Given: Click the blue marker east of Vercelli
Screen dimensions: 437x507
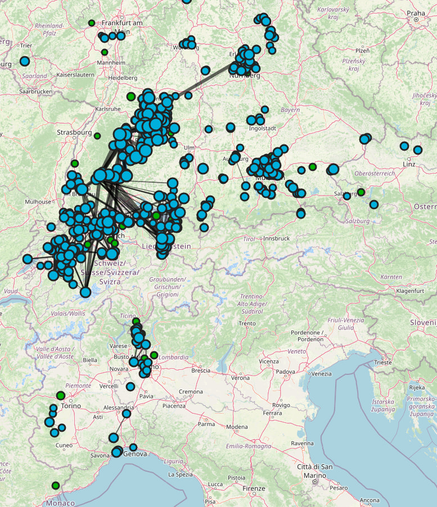Looking at the screenshot, I should [x=130, y=387].
